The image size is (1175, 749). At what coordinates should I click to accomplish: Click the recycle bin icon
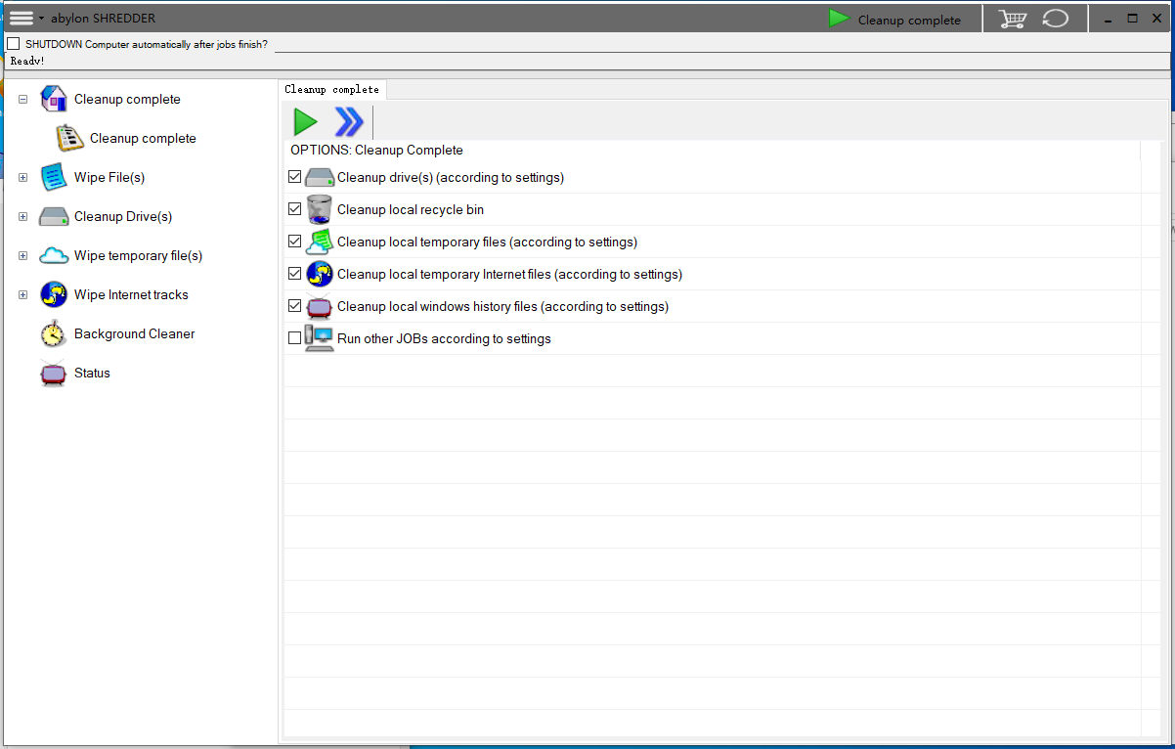pyautogui.click(x=320, y=209)
